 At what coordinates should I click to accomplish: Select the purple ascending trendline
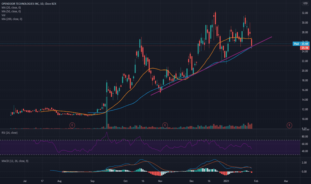[x=211, y=66]
